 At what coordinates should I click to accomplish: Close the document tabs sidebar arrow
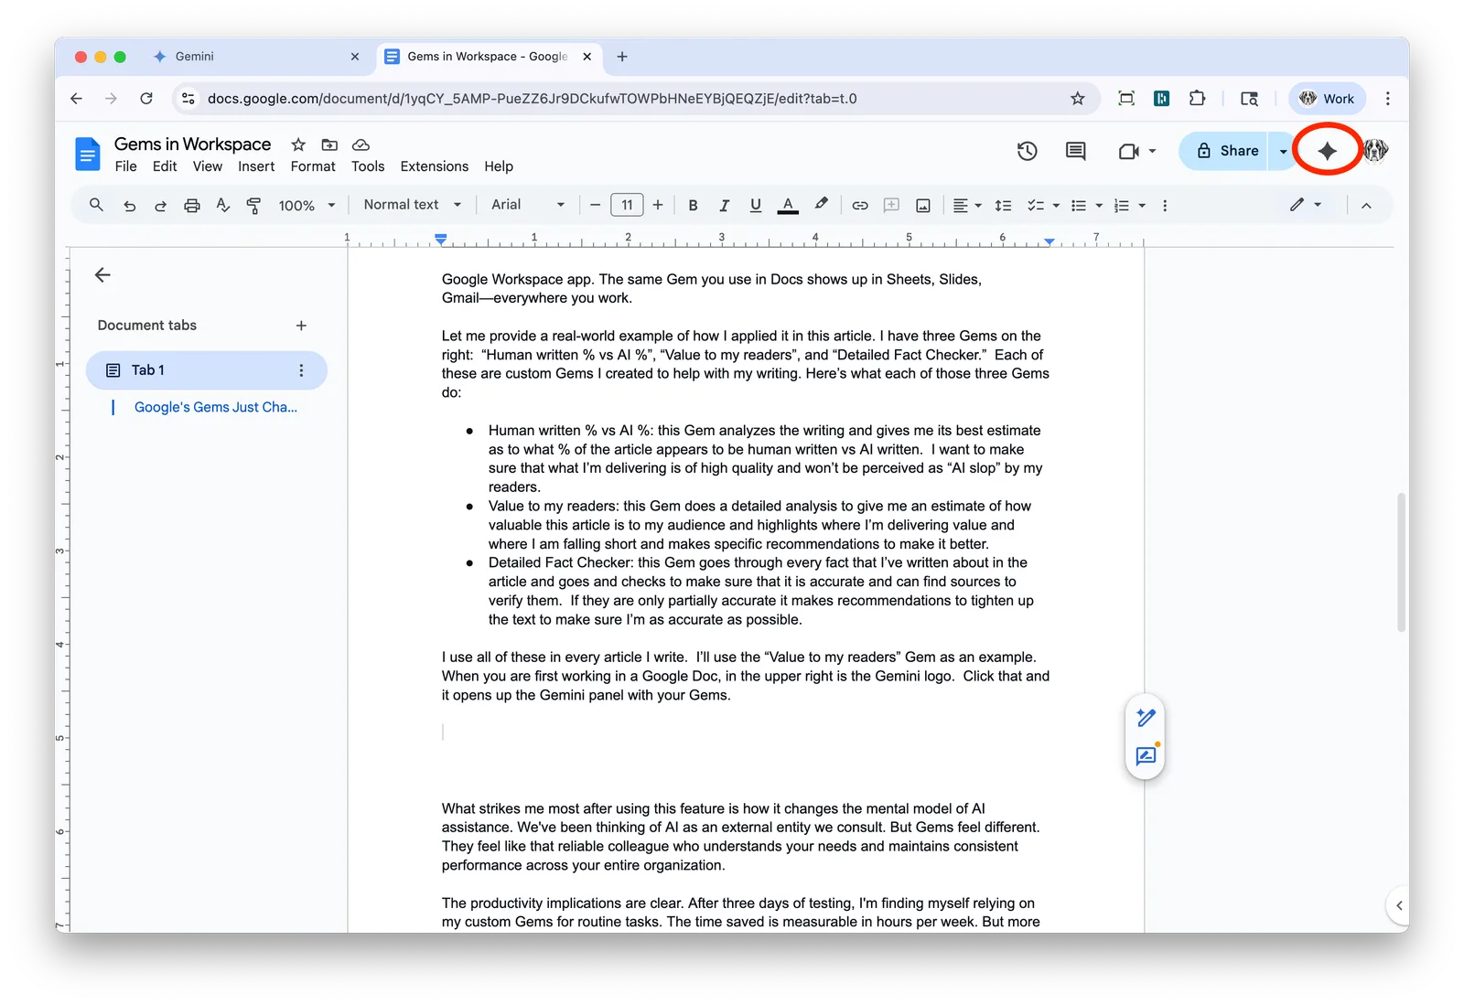102,274
